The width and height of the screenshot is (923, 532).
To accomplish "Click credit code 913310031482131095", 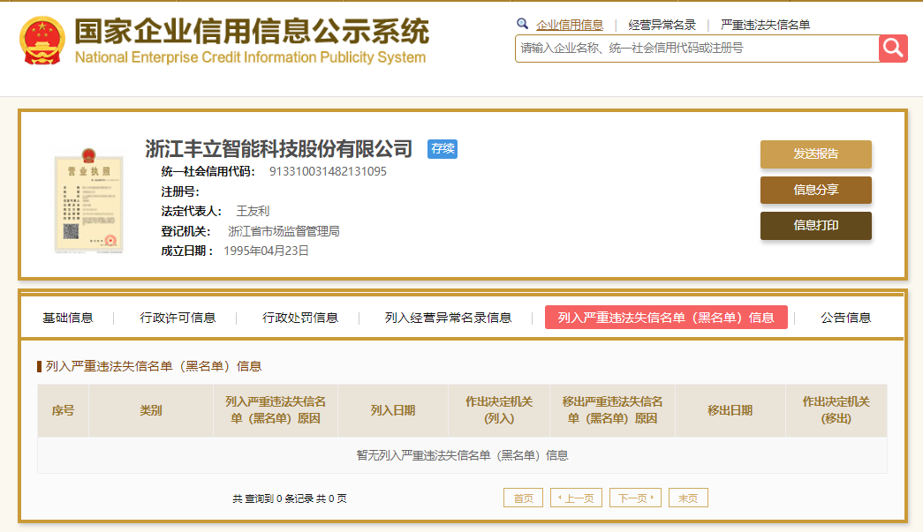I will tap(328, 172).
